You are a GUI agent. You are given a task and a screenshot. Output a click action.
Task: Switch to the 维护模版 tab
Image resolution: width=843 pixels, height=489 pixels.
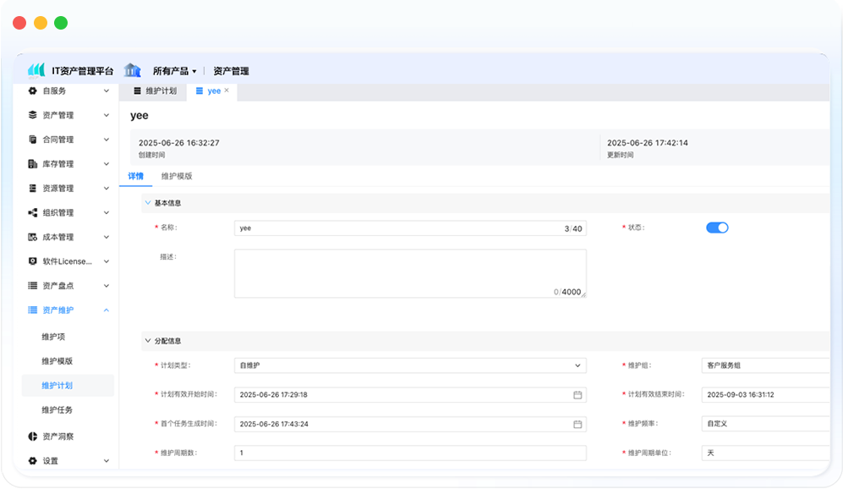pos(177,176)
